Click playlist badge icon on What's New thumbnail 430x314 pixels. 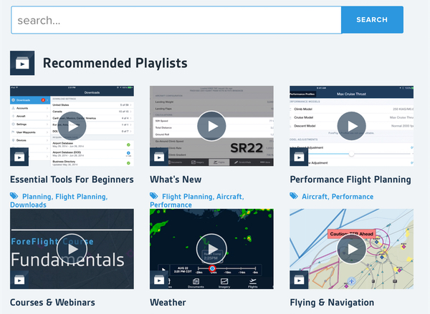point(160,157)
